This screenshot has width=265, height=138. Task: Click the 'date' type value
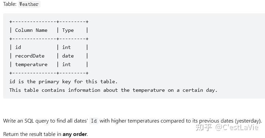(68, 56)
